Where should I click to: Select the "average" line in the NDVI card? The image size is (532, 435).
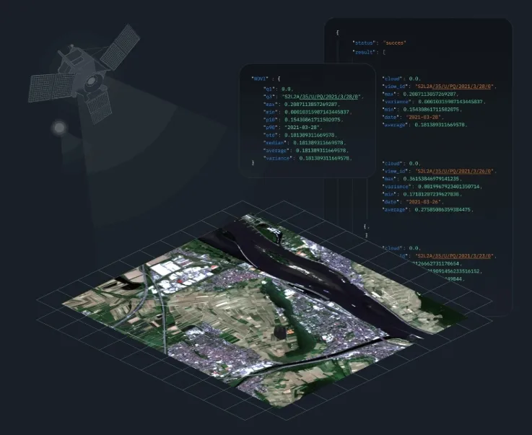pyautogui.click(x=306, y=151)
